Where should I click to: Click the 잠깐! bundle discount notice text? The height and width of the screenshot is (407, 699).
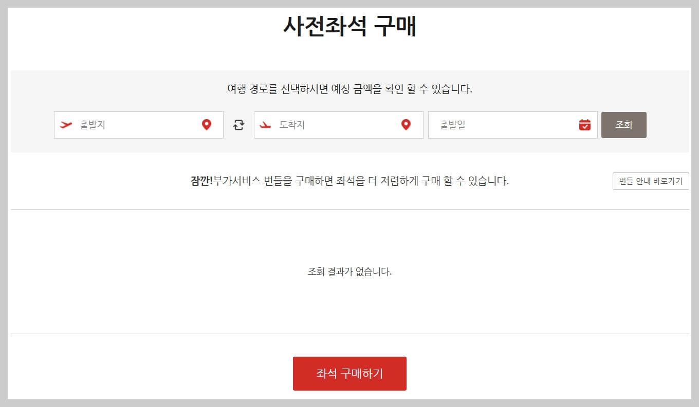tap(349, 181)
